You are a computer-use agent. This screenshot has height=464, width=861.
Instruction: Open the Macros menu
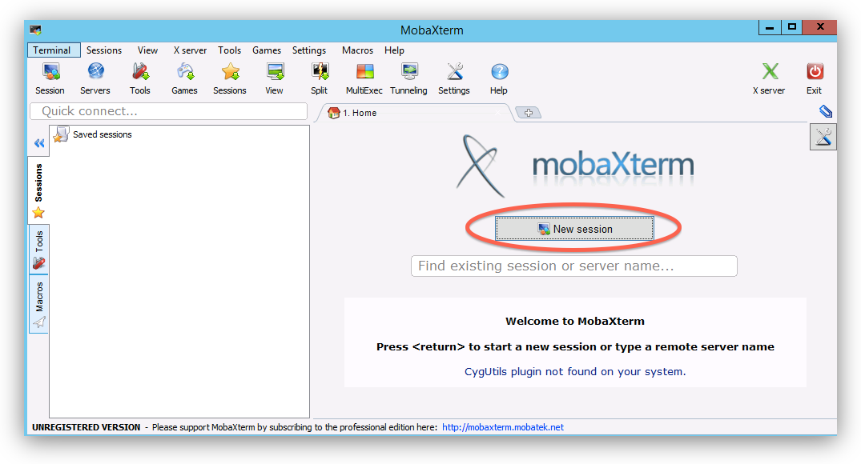pos(357,50)
